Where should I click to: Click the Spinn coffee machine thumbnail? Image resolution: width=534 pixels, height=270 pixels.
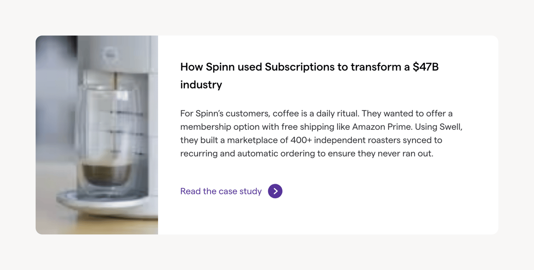[97, 135]
